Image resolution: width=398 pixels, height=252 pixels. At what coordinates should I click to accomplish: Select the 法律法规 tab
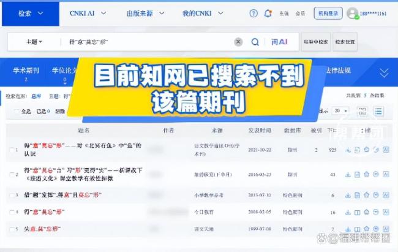[338, 71]
